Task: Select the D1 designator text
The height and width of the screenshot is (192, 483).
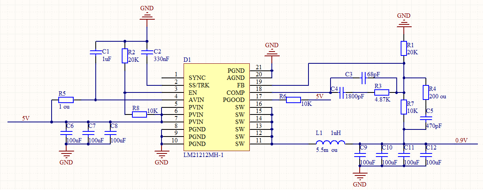Action: [x=187, y=60]
